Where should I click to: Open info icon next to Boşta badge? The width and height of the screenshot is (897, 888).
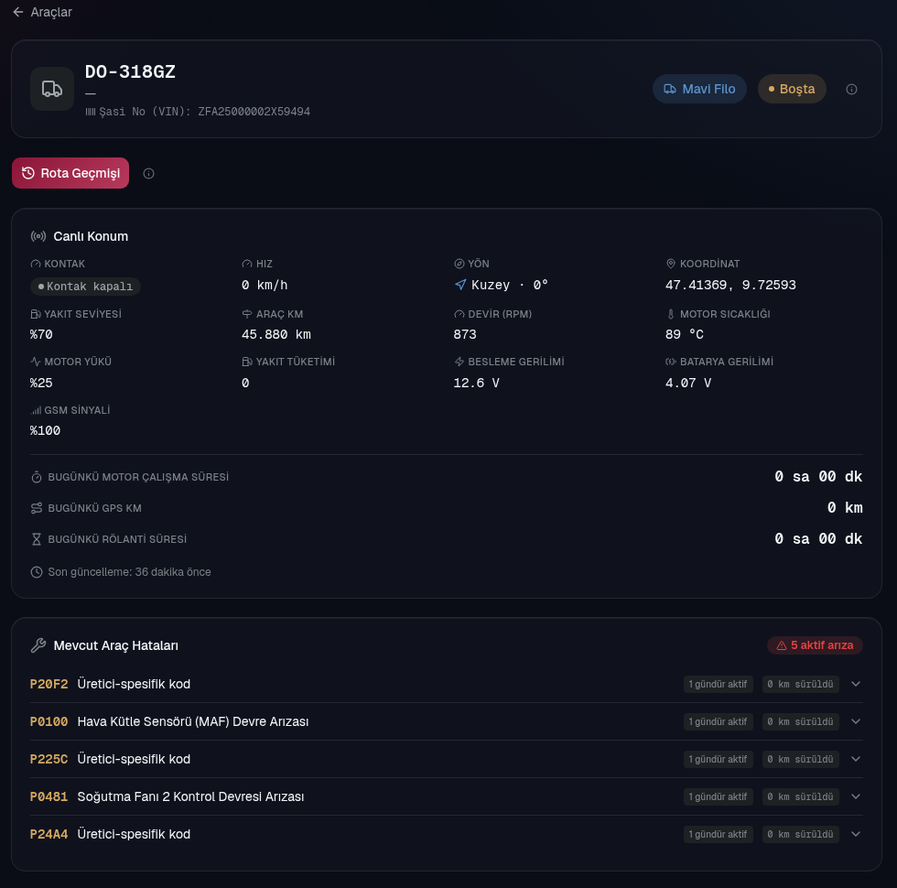tap(851, 89)
